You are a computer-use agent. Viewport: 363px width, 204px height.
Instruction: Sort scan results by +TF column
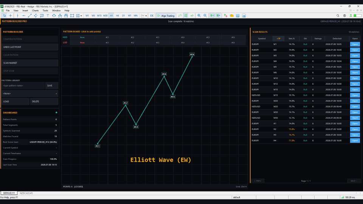(279, 39)
